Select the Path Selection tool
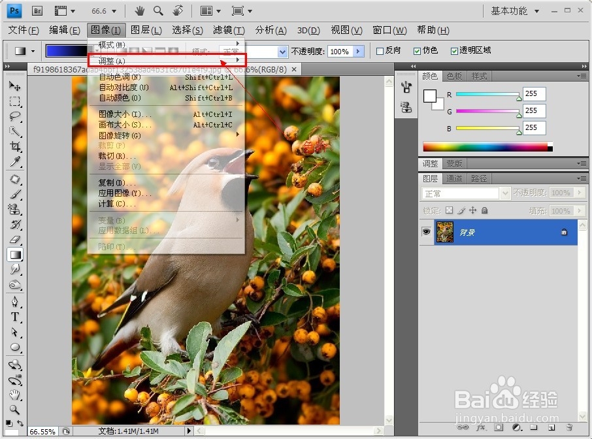The width and height of the screenshot is (592, 439). coord(15,332)
